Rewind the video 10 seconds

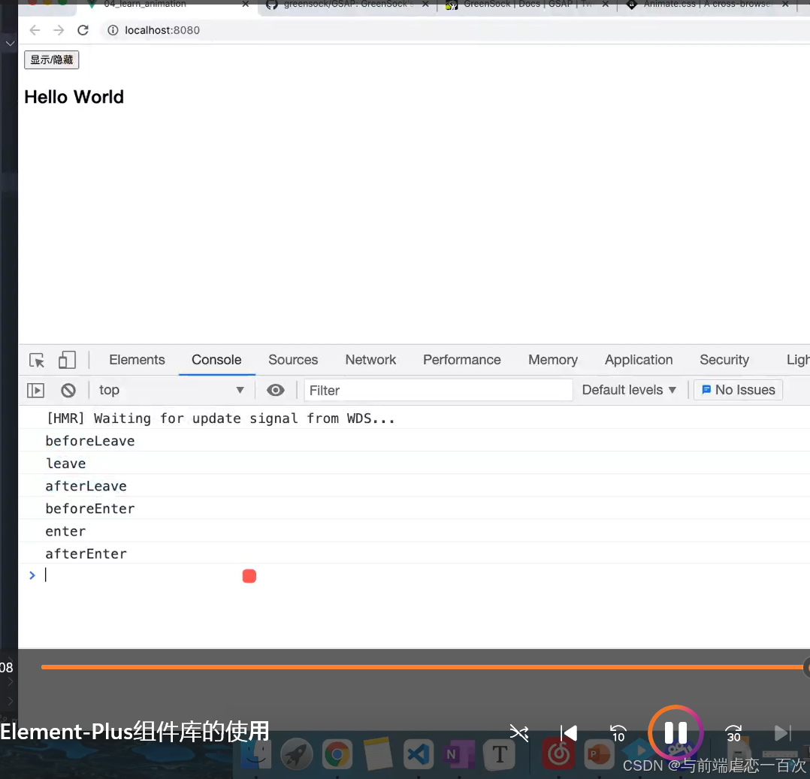pyautogui.click(x=618, y=733)
